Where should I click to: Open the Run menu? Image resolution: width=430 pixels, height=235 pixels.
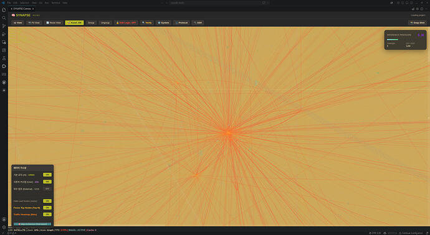click(47, 2)
